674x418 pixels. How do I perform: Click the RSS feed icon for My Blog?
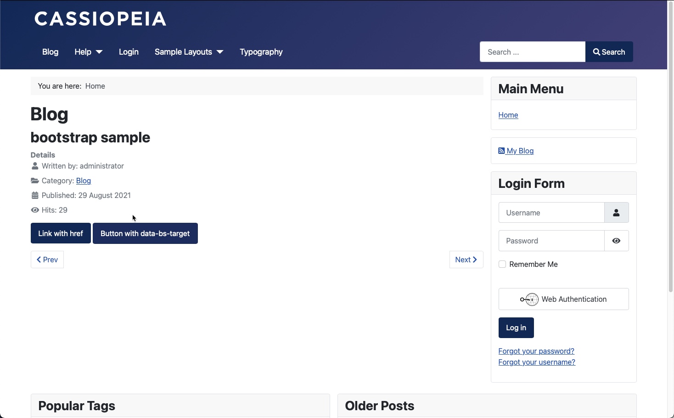[x=501, y=151]
